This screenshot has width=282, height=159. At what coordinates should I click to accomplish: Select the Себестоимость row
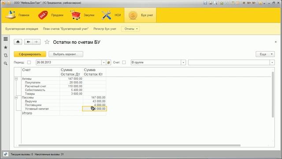point(63,90)
